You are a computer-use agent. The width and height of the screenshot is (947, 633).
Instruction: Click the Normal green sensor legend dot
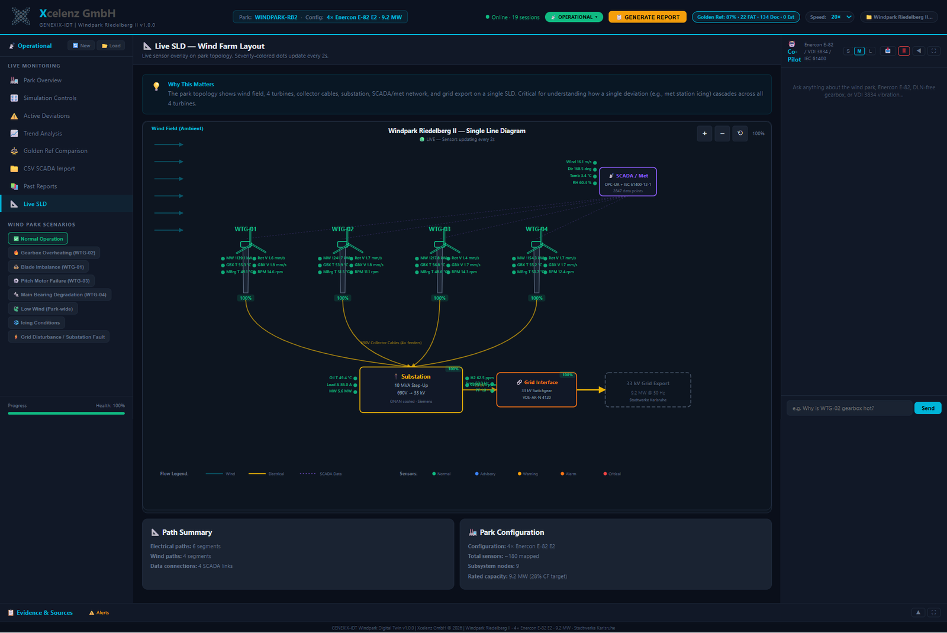click(434, 474)
